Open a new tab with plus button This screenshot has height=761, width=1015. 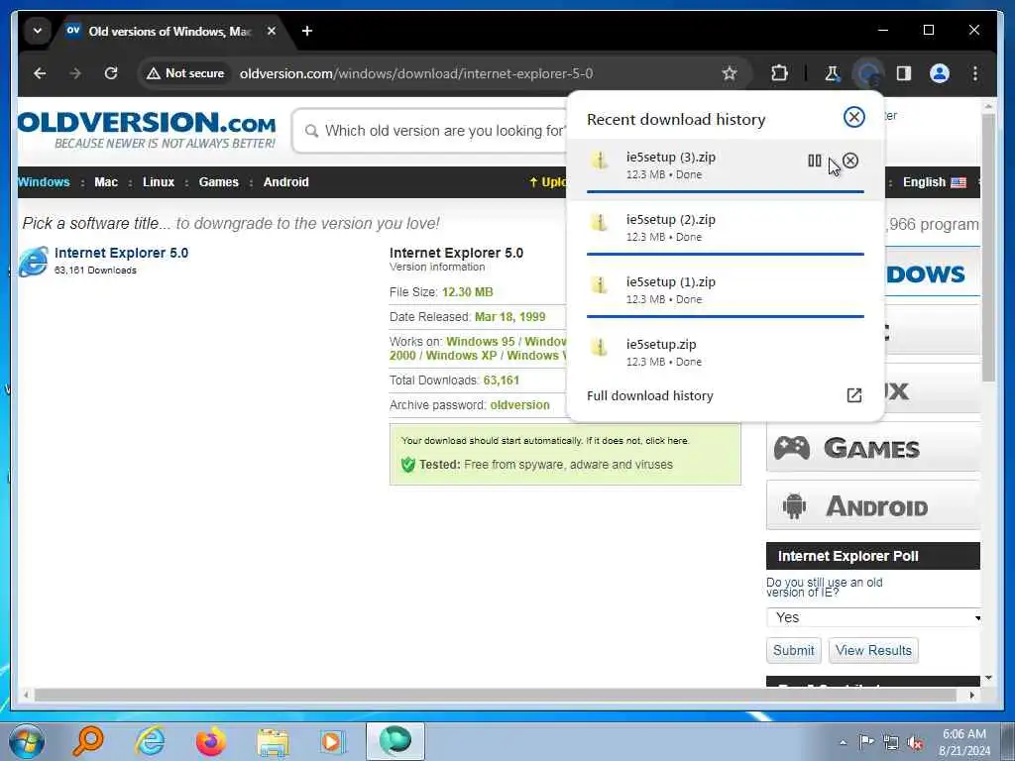click(x=307, y=31)
